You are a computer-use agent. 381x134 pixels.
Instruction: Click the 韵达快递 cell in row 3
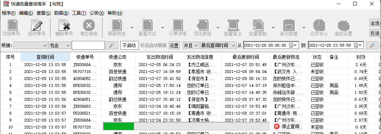117,79
